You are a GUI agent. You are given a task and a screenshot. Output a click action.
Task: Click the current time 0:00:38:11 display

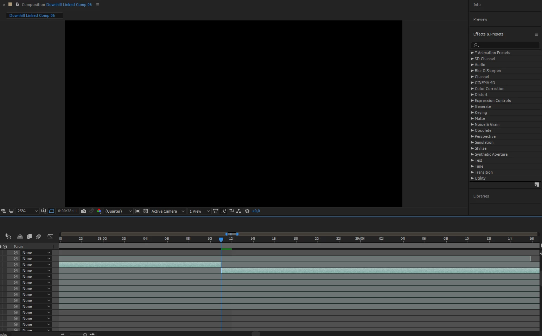click(68, 211)
